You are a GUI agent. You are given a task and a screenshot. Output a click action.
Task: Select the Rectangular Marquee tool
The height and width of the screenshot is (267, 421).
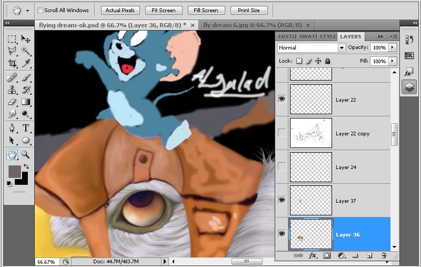12,39
